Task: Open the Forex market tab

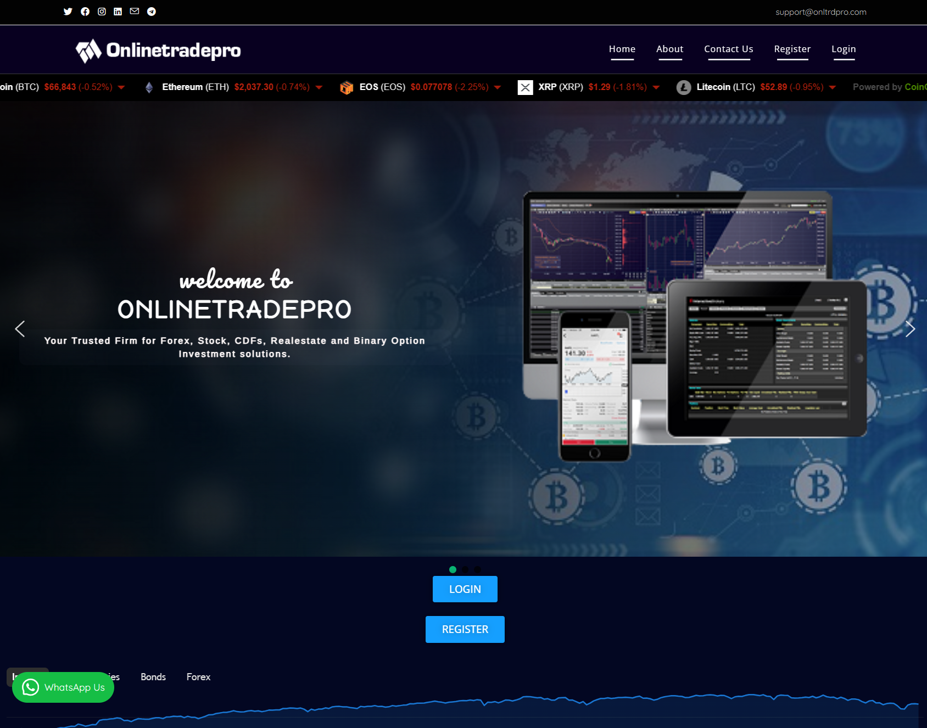Action: 198,677
